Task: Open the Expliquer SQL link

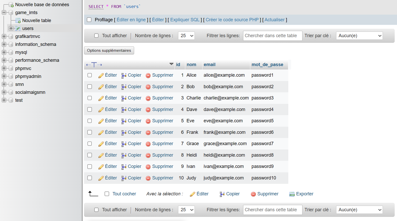Action: tap(185, 20)
